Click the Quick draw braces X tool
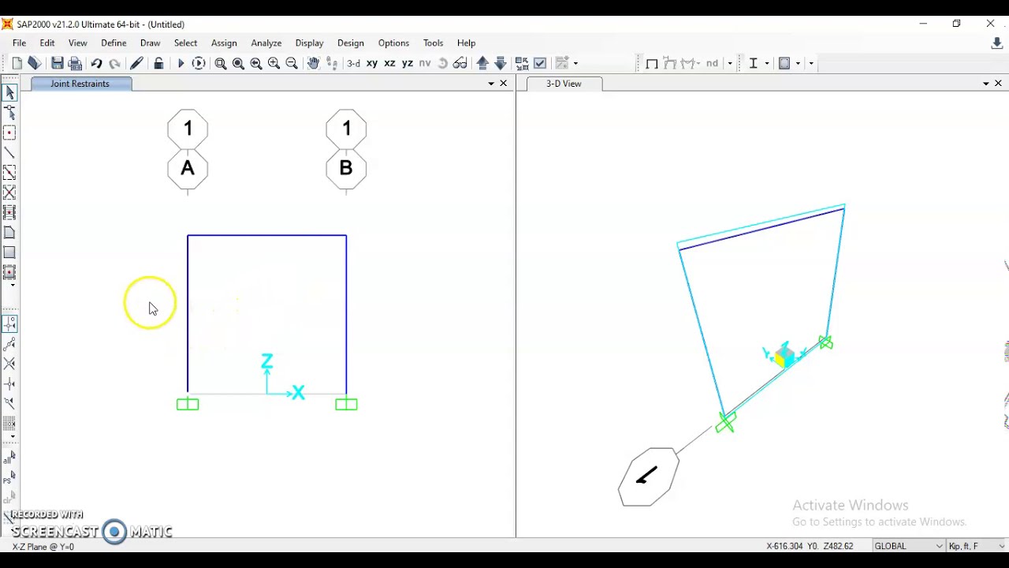Image resolution: width=1009 pixels, height=568 pixels. coord(9,192)
